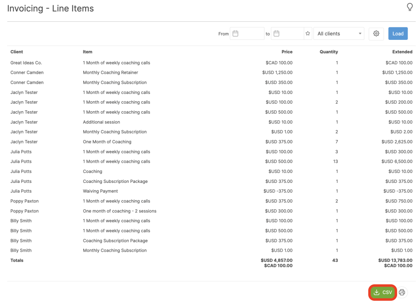Click the $USD 13,783.00 total amount

(x=395, y=260)
